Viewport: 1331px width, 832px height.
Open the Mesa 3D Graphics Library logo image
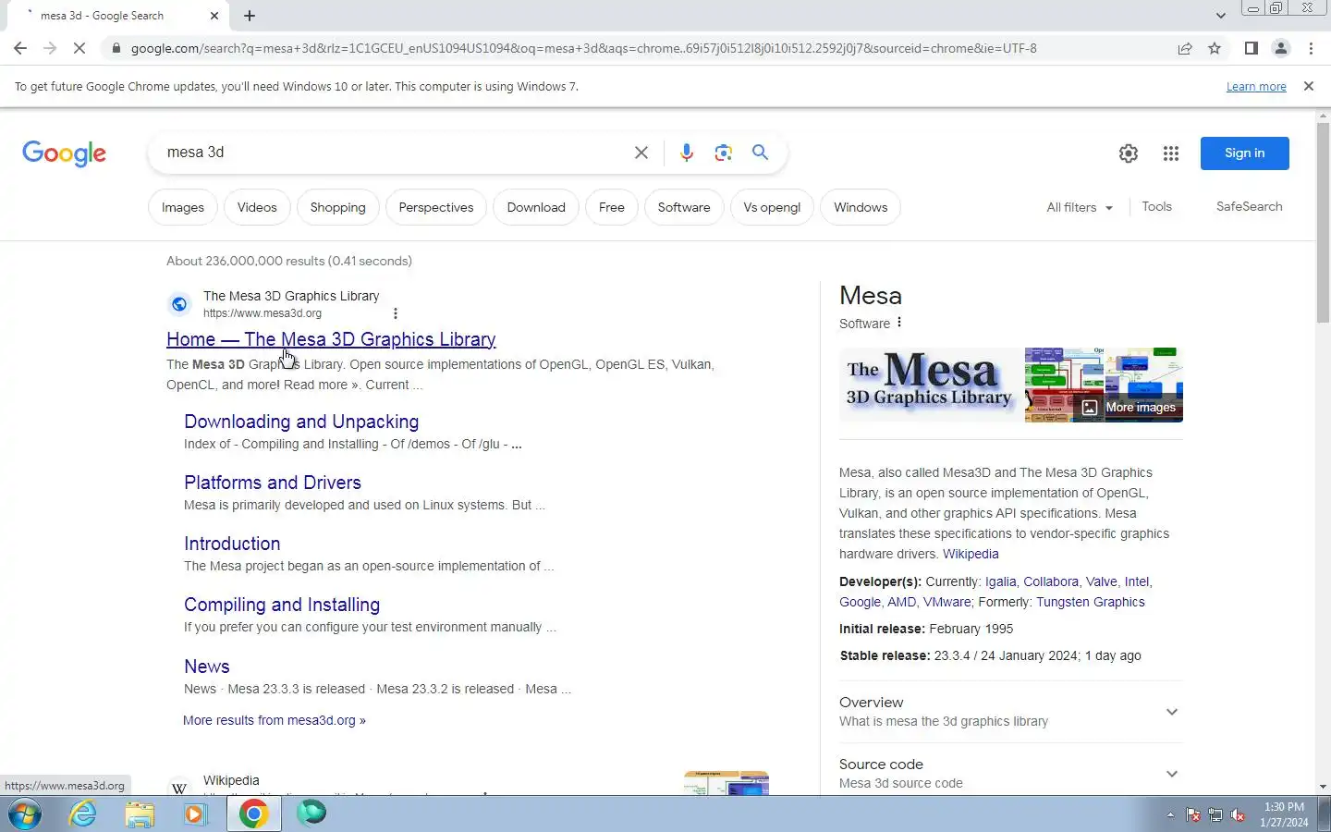(x=930, y=385)
